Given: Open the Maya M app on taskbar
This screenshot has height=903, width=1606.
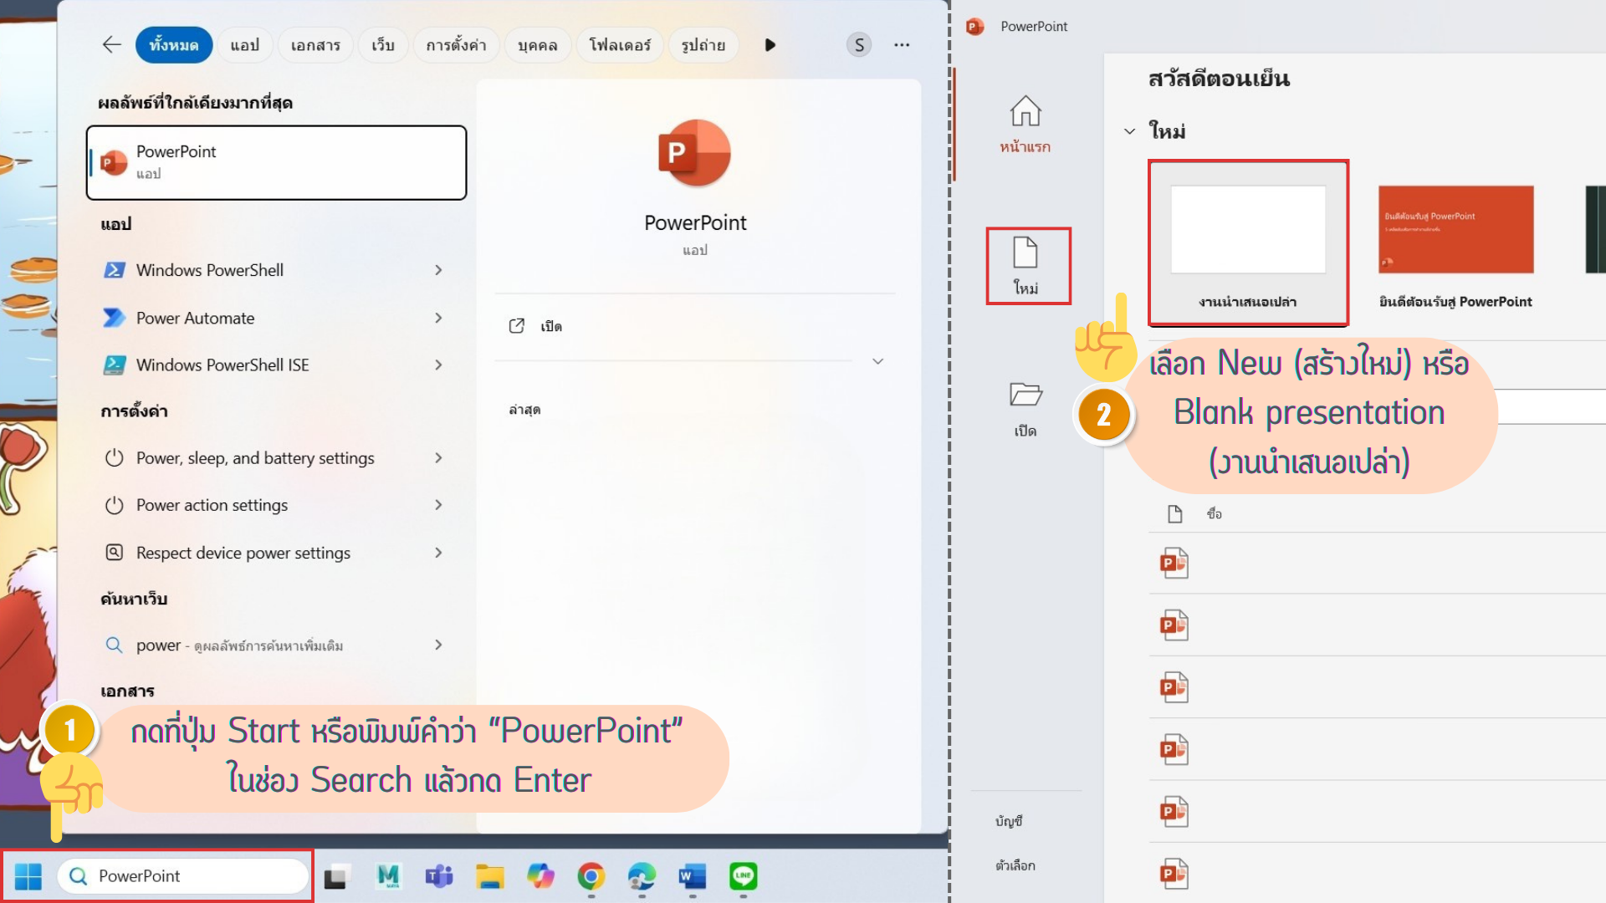Looking at the screenshot, I should coord(388,876).
